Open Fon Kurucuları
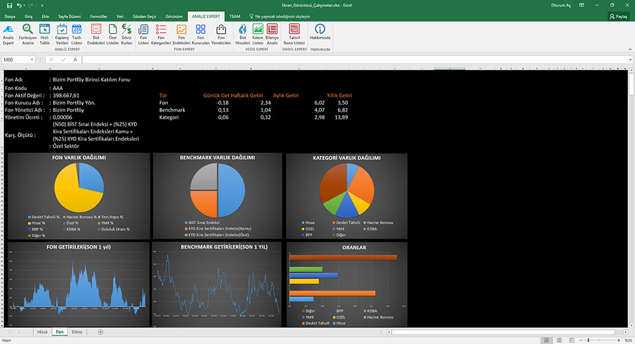The height and width of the screenshot is (344, 635). coord(201,34)
